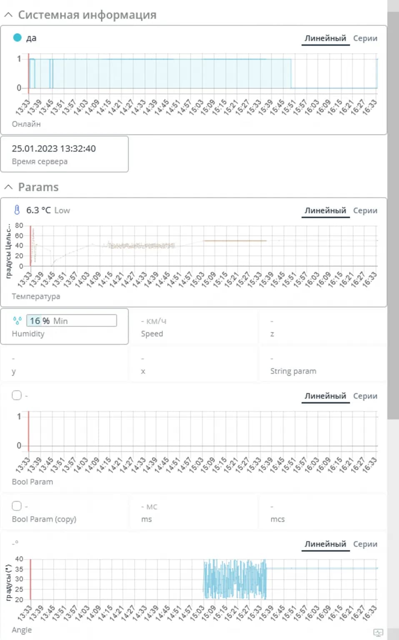Switch the Bool Param chart to Серии

pyautogui.click(x=365, y=396)
